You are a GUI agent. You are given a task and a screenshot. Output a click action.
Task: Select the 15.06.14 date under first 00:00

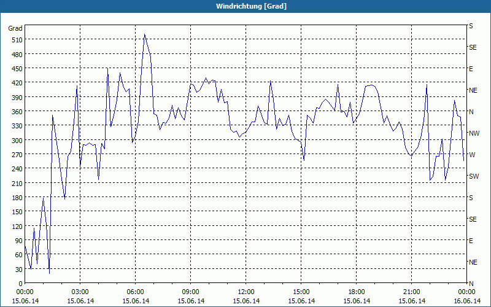pos(25,301)
